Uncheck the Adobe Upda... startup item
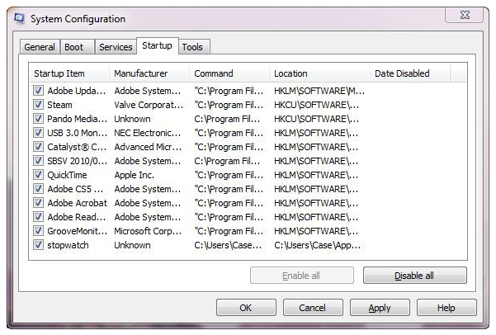496x335 pixels. [x=38, y=91]
